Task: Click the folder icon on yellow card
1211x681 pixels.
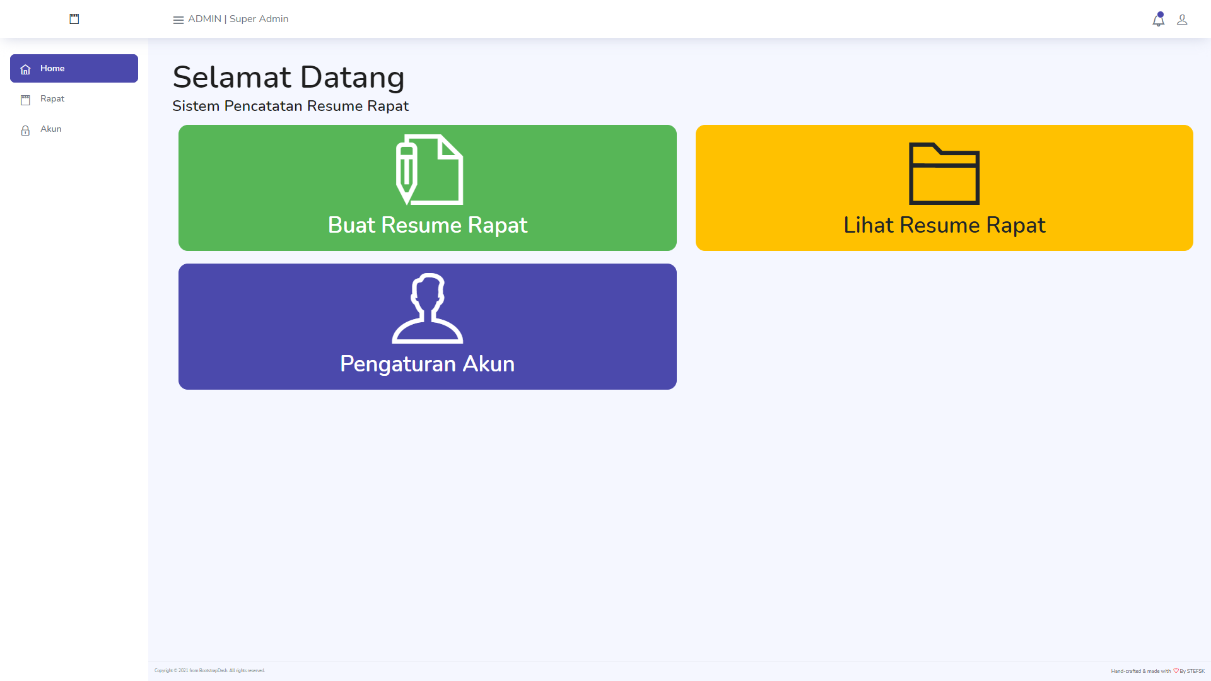Action: 944,173
